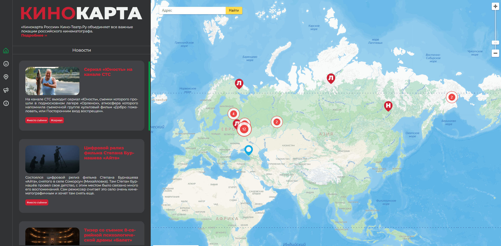Focus the Адрес search field

pyautogui.click(x=192, y=11)
